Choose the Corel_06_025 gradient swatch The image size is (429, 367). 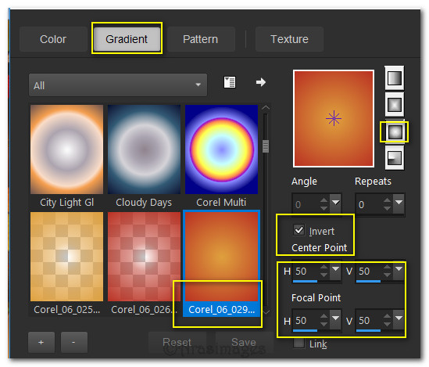[66, 257]
